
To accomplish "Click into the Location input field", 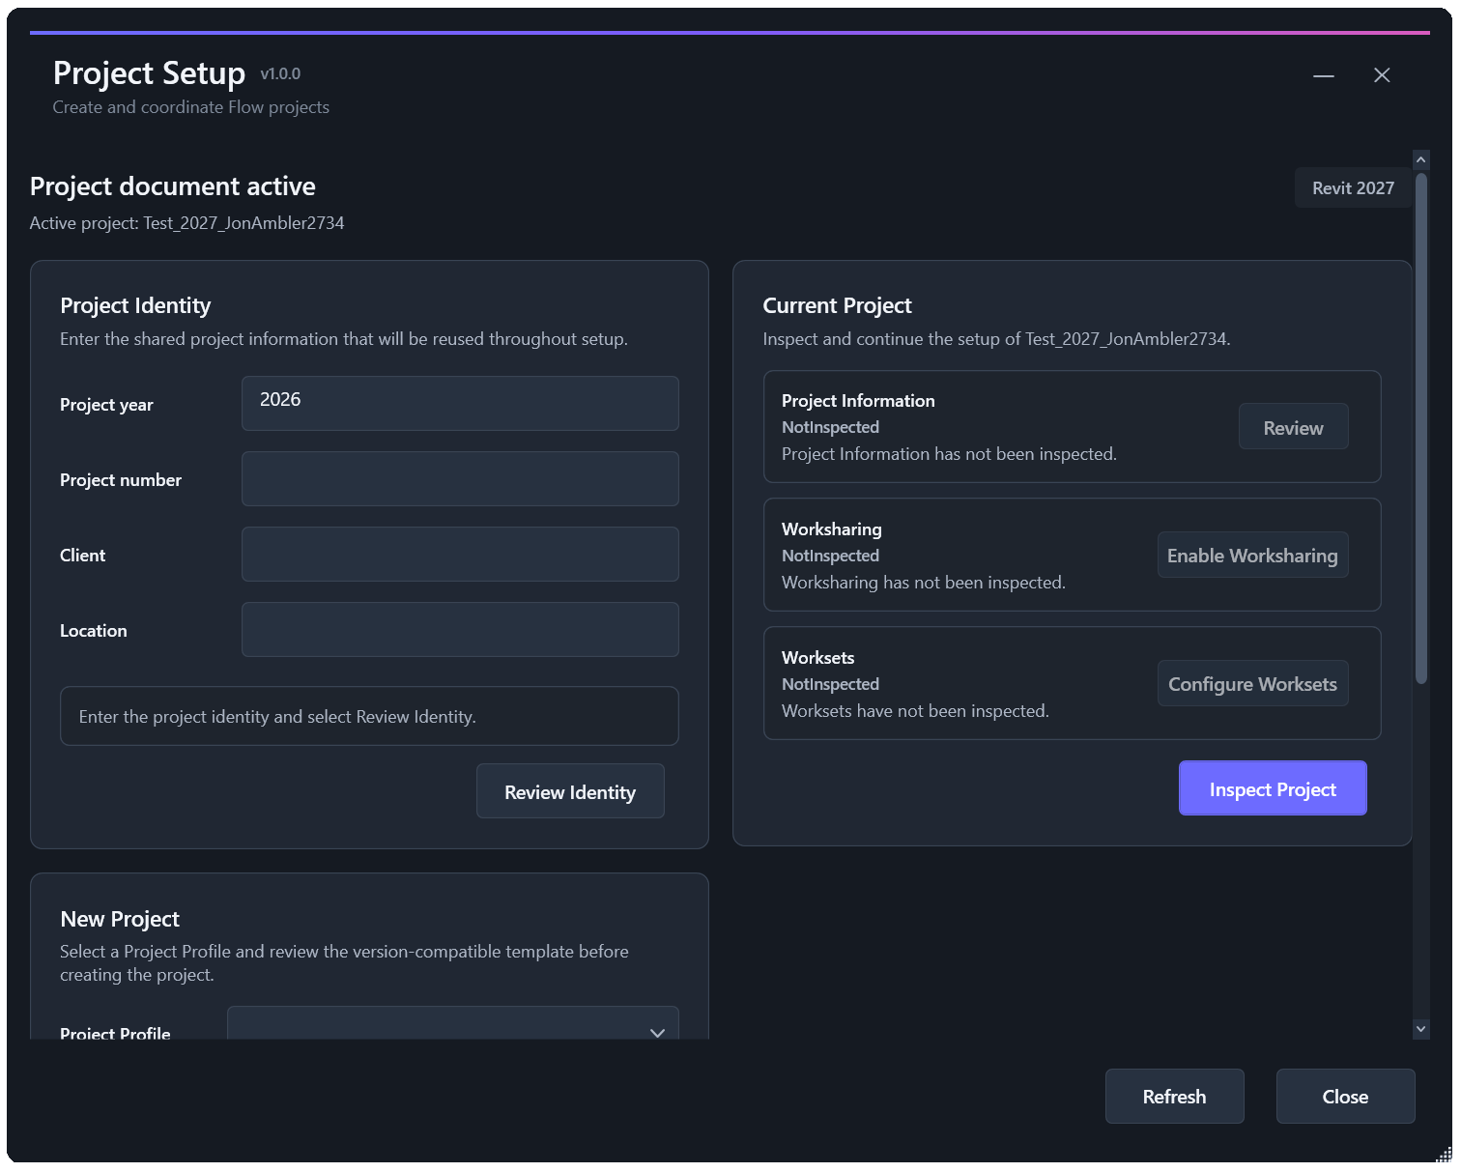I will 460,629.
